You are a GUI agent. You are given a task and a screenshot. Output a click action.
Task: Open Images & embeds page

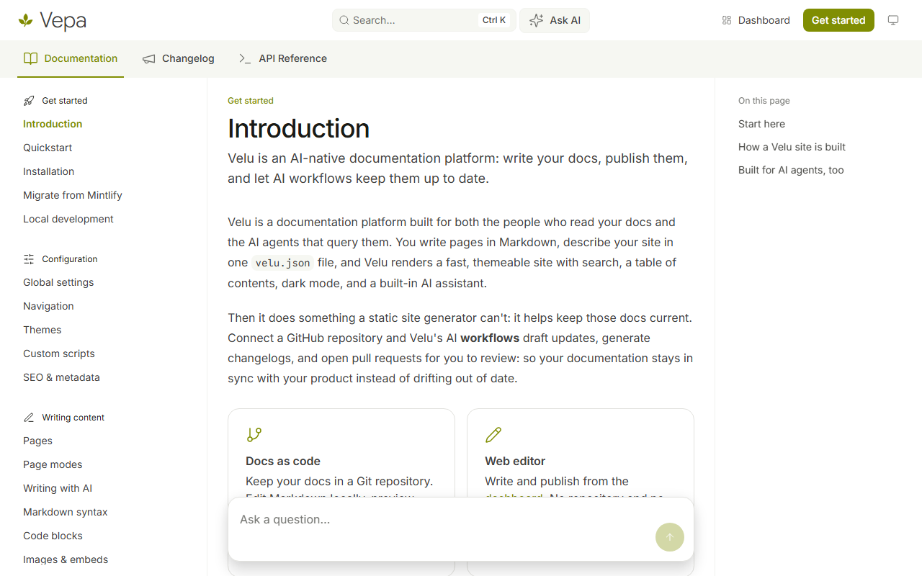point(66,559)
